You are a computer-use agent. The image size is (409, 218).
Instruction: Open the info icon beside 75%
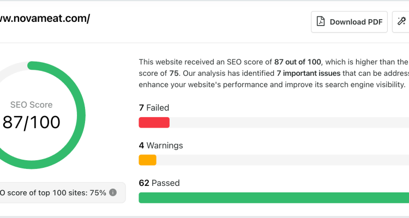[x=113, y=192]
